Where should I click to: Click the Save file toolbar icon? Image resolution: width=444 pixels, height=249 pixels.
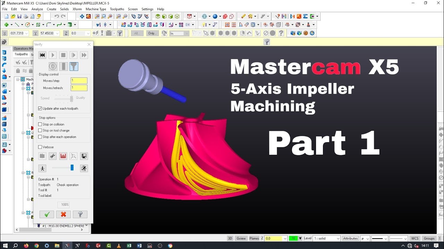[19, 16]
